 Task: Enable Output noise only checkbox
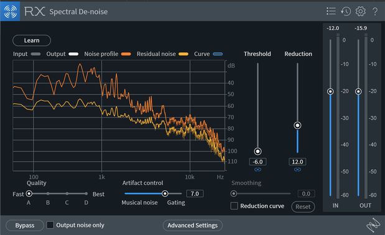[x=50, y=225]
